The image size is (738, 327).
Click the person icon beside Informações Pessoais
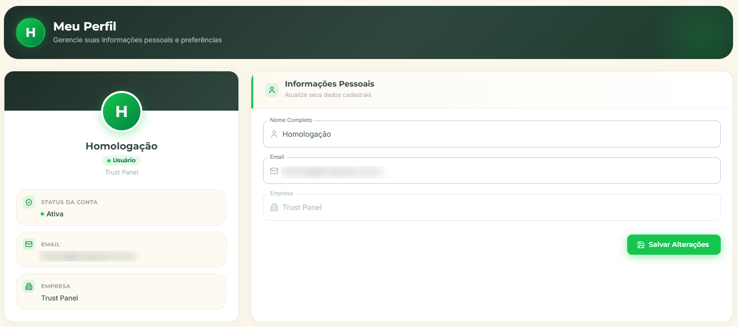pyautogui.click(x=272, y=90)
